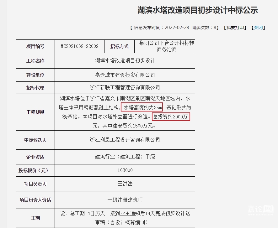Click 建筑行业（建筑工程）甲级 qualification cell

tap(125, 157)
